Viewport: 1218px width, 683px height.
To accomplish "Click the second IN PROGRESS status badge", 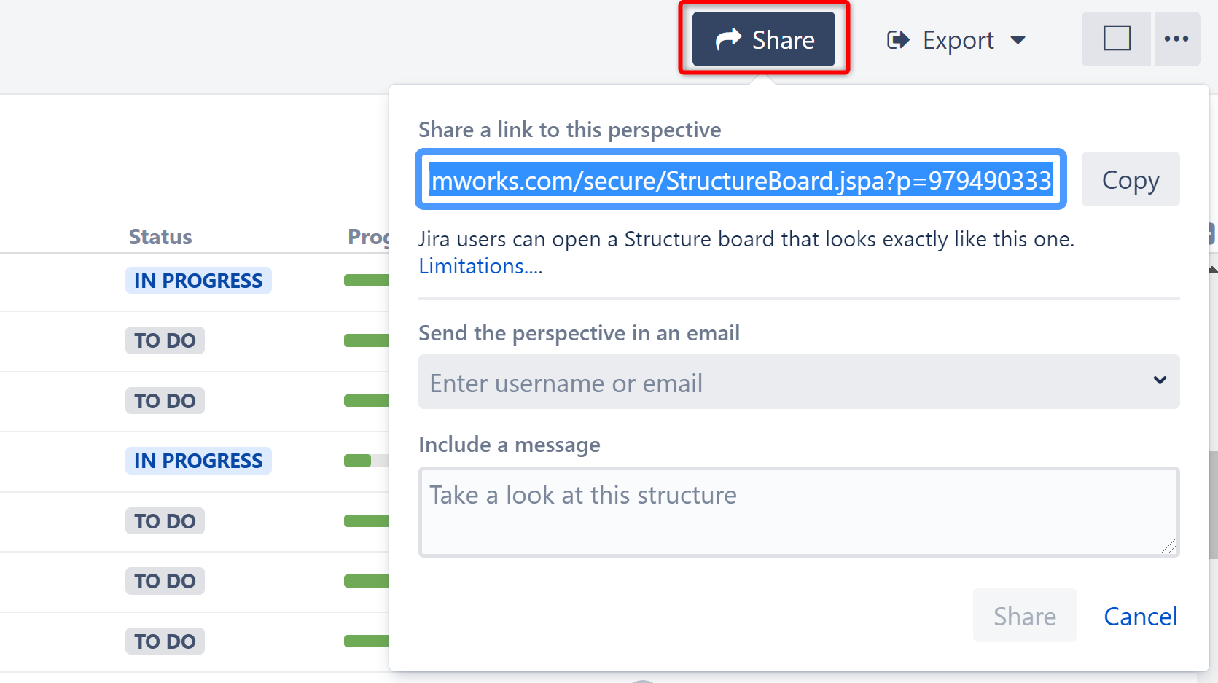I will click(x=198, y=461).
